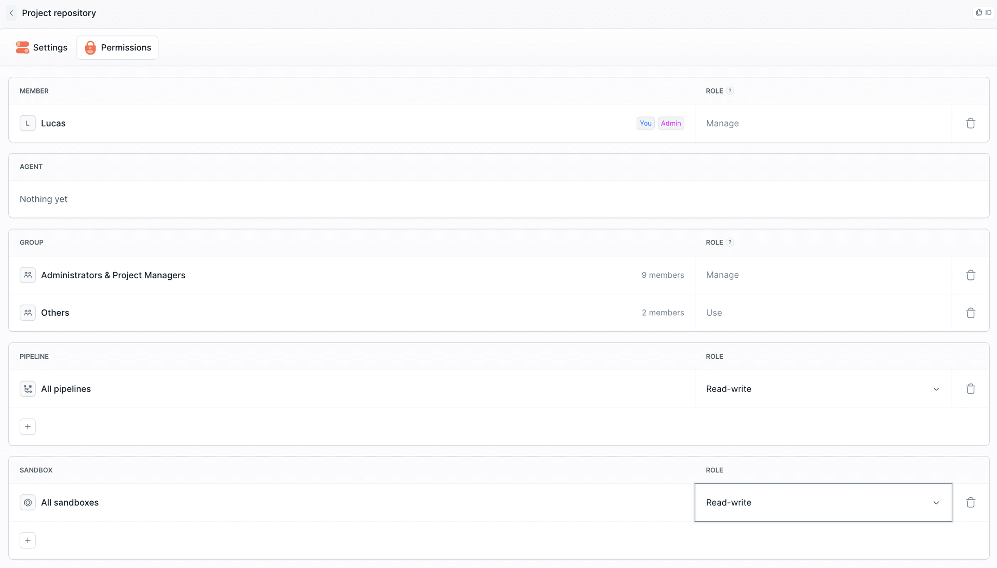Click the Others group name
The height and width of the screenshot is (568, 997).
click(55, 313)
